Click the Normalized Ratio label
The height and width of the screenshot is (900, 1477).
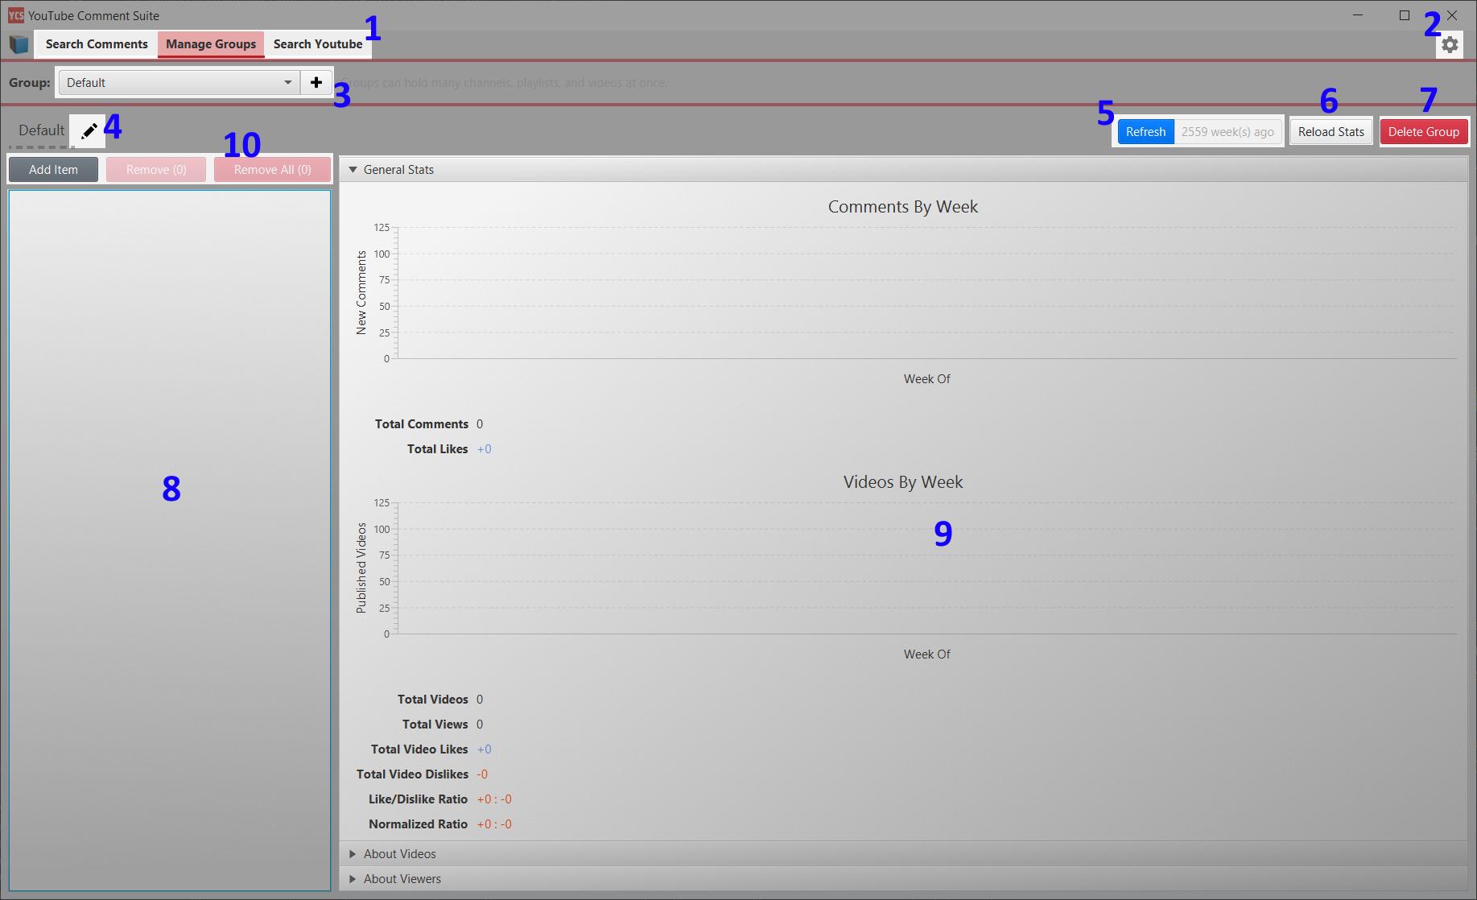tap(418, 824)
